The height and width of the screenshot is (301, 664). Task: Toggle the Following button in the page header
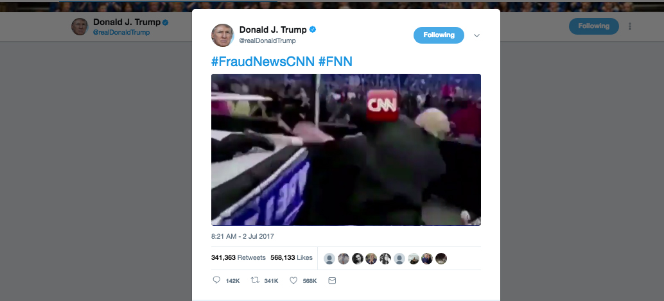coord(594,26)
